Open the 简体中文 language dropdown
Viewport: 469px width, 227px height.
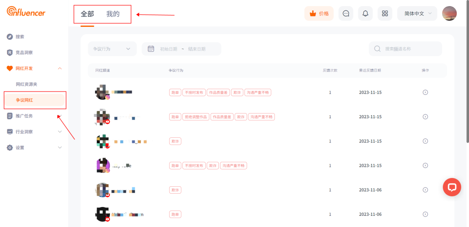click(x=417, y=13)
